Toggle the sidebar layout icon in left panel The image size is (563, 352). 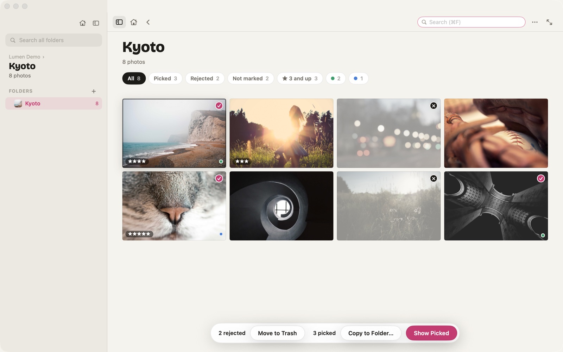(96, 23)
